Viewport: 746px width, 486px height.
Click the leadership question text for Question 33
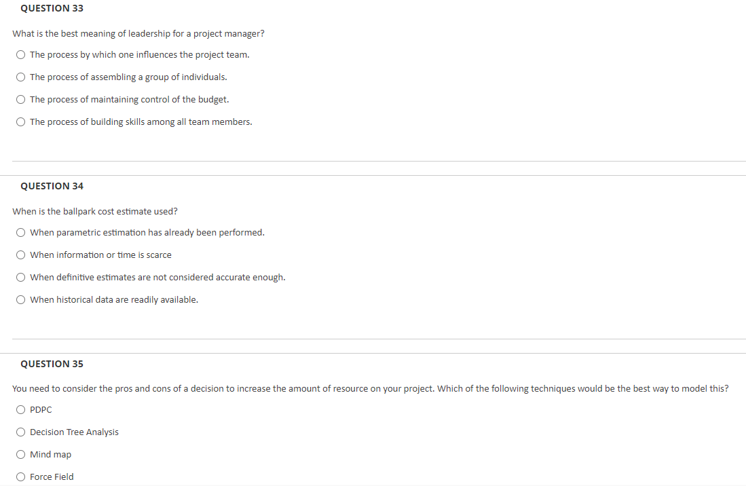[138, 33]
